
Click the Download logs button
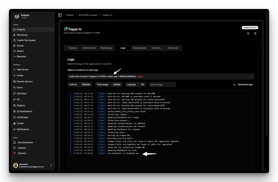[x=243, y=84]
